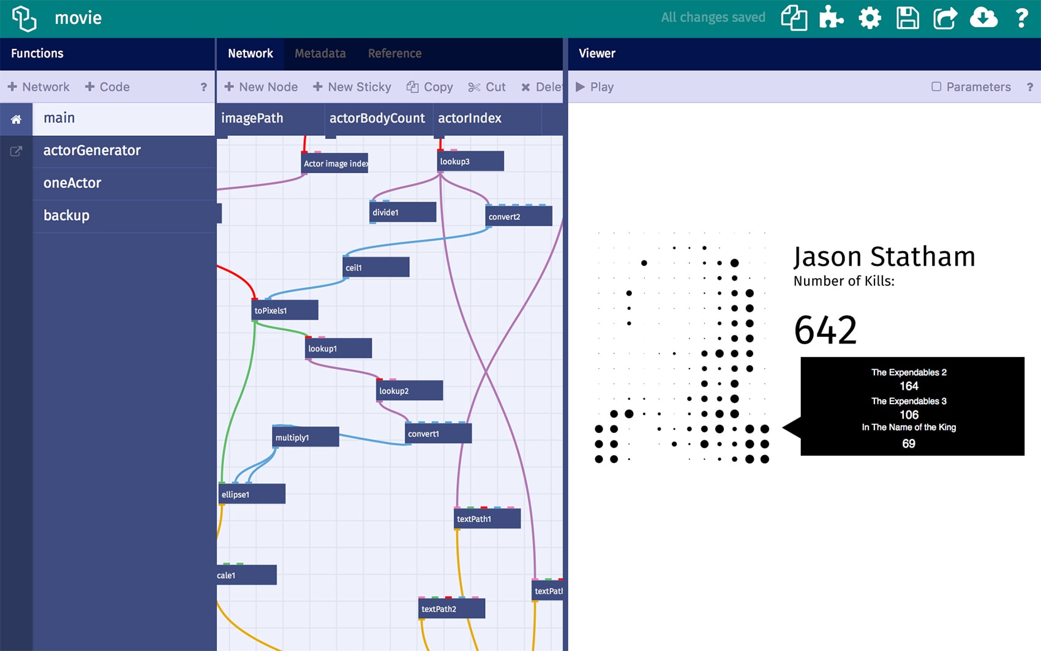1041x651 pixels.
Task: Add a new Code function
Action: tap(107, 87)
